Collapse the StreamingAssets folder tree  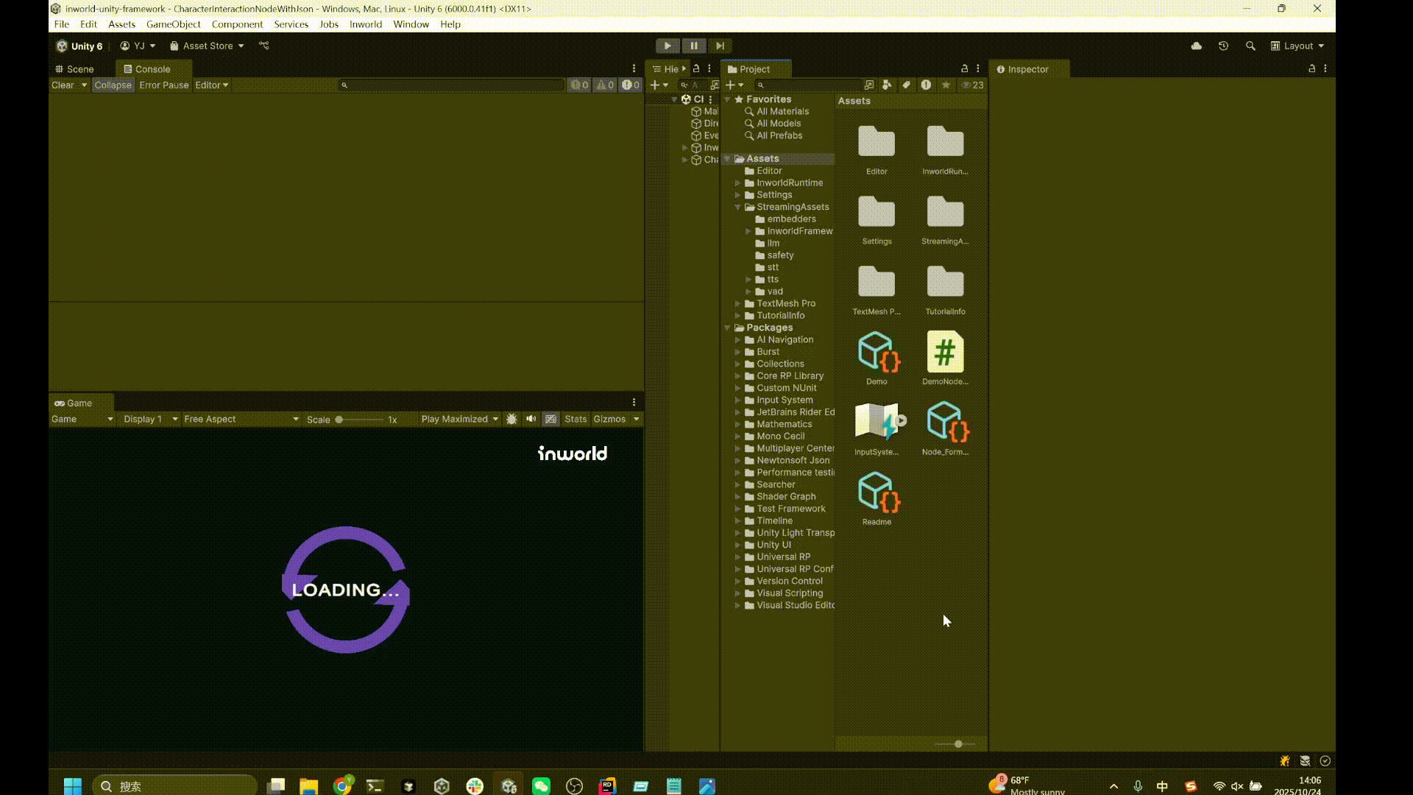[737, 207]
